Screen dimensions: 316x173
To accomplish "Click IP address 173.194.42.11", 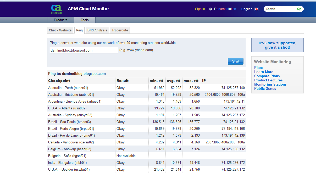I will tap(234, 101).
